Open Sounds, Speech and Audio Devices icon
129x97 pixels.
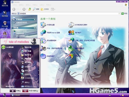pos(43,48)
